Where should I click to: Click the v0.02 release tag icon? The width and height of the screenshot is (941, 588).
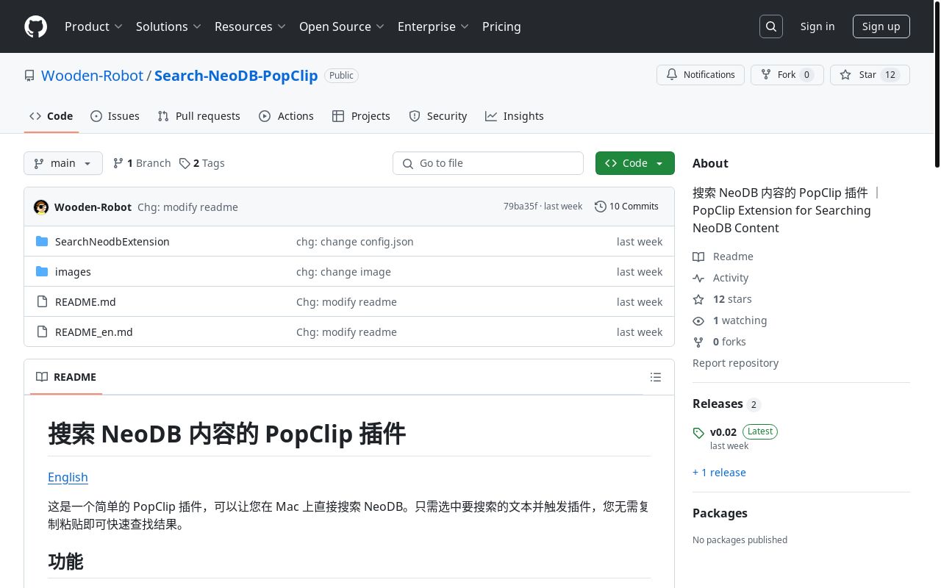(x=698, y=433)
